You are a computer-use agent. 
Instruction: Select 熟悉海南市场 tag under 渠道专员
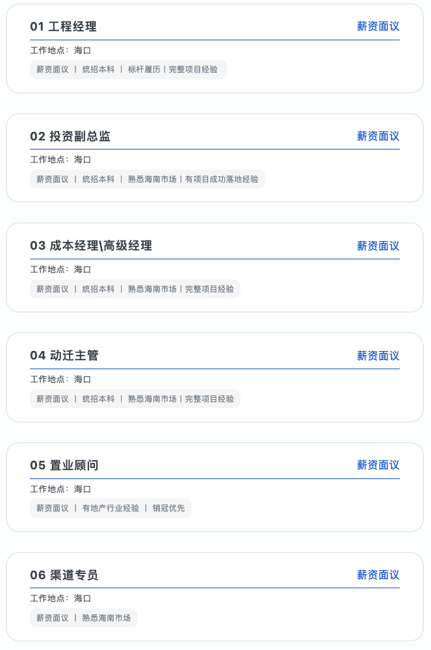(107, 618)
